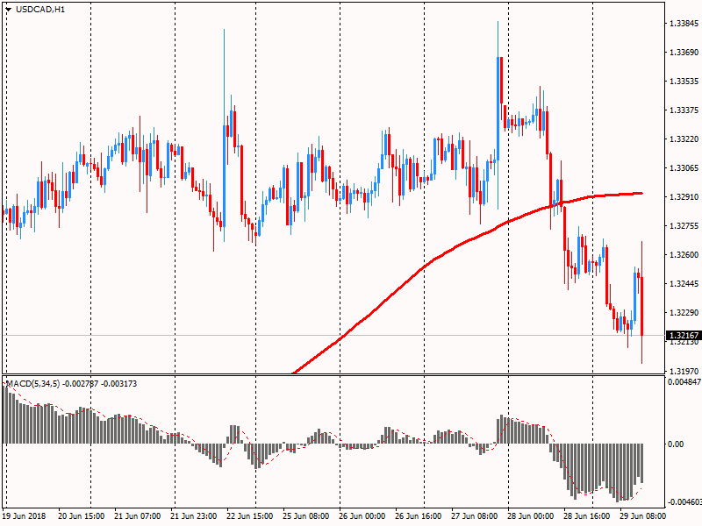Click the 0.004847 MACD scale label
The width and height of the screenshot is (702, 526).
coord(684,383)
